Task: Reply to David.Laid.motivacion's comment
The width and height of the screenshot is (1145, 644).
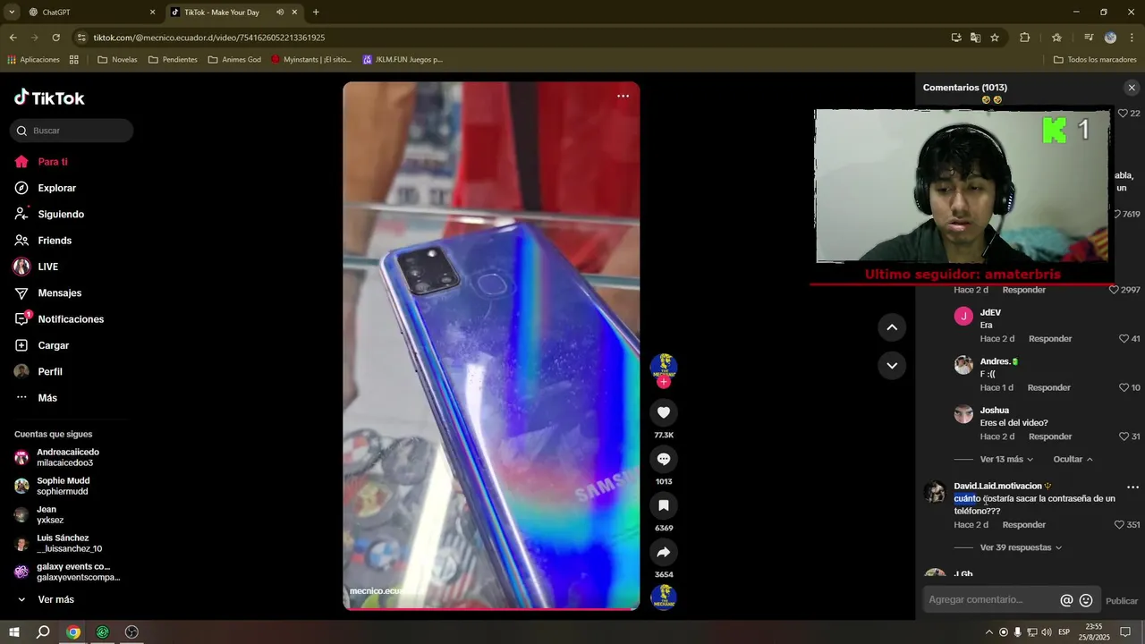Action: (x=1024, y=525)
